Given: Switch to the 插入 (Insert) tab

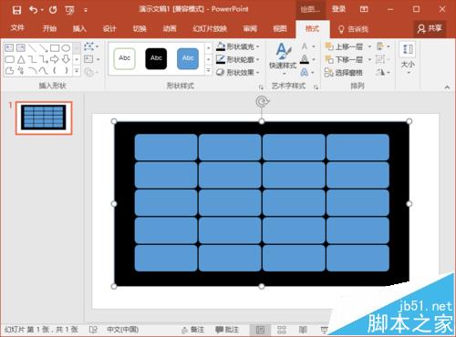Looking at the screenshot, I should point(79,28).
